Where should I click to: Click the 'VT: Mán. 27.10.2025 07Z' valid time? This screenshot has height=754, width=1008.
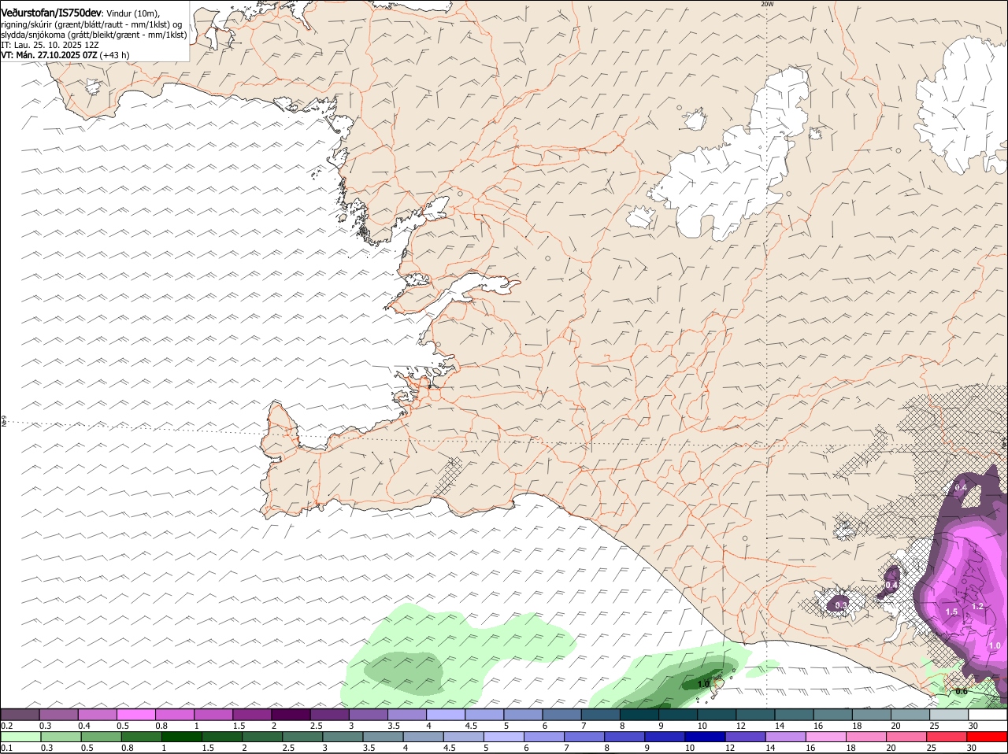click(x=50, y=55)
